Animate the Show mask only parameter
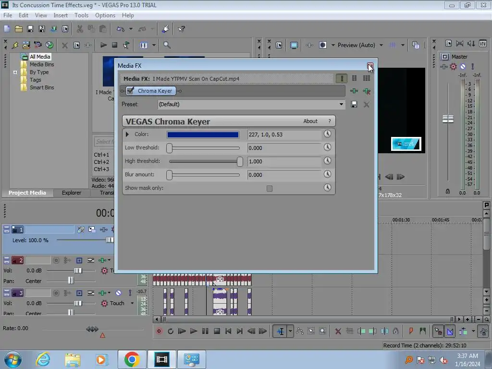 pyautogui.click(x=327, y=188)
